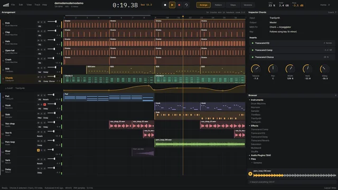Open the Edit menu

[21, 5]
